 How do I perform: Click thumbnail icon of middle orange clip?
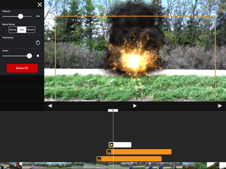point(109,152)
